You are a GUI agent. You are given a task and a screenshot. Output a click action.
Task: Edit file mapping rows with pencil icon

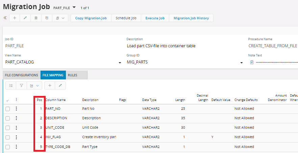[x=60, y=85]
